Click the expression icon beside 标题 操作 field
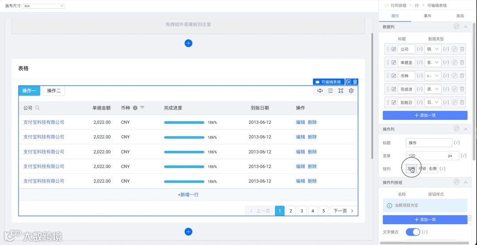Image resolution: width=477 pixels, height=245 pixels. (x=457, y=142)
